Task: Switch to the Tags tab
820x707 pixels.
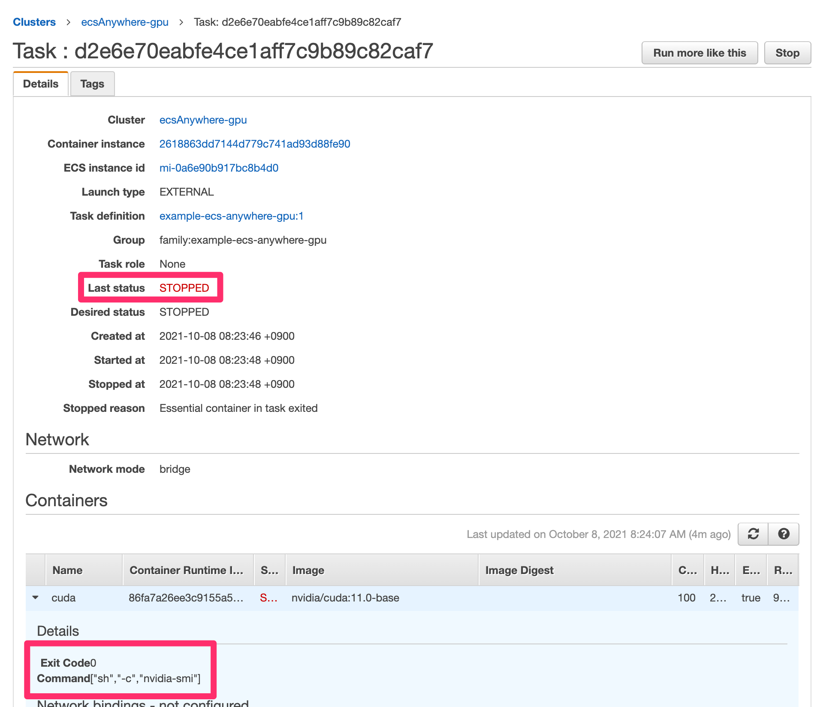Action: tap(92, 84)
